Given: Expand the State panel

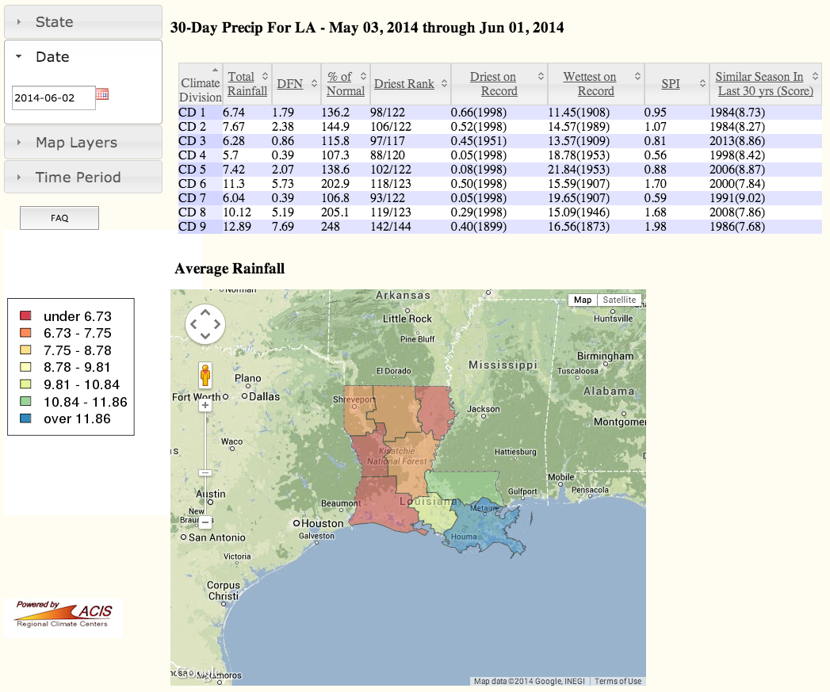Looking at the screenshot, I should (83, 22).
